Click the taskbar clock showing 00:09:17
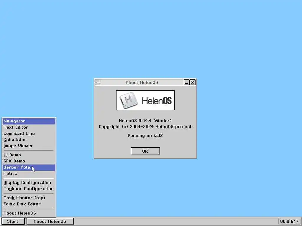Screen dimensions: 302x226 point(289,221)
